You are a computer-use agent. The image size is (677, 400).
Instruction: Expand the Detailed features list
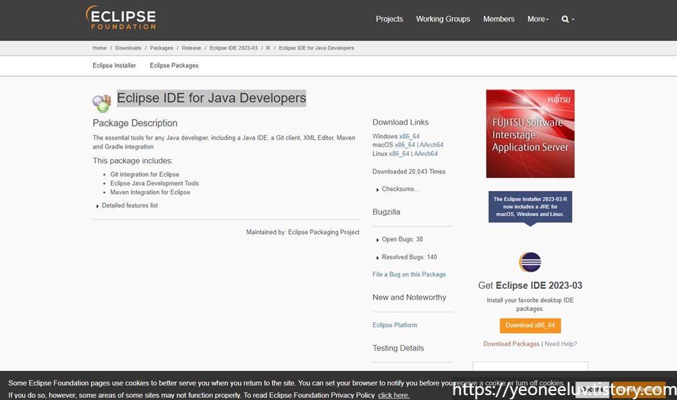(127, 206)
